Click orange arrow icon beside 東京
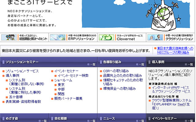This screenshot has width=196, height=122. pyautogui.click(x=55, y=85)
